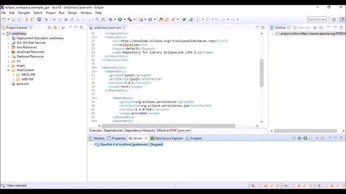Expand the src folder

pos(9,61)
